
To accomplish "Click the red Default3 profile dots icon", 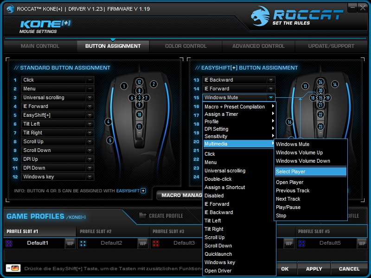I will point(156,243).
